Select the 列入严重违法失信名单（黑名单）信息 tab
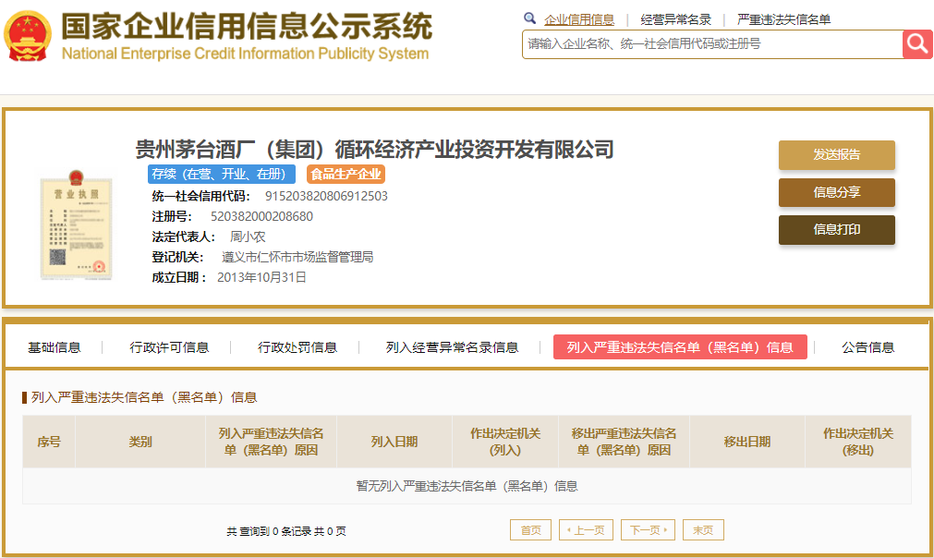Screen dimensions: 934x558 click(680, 347)
